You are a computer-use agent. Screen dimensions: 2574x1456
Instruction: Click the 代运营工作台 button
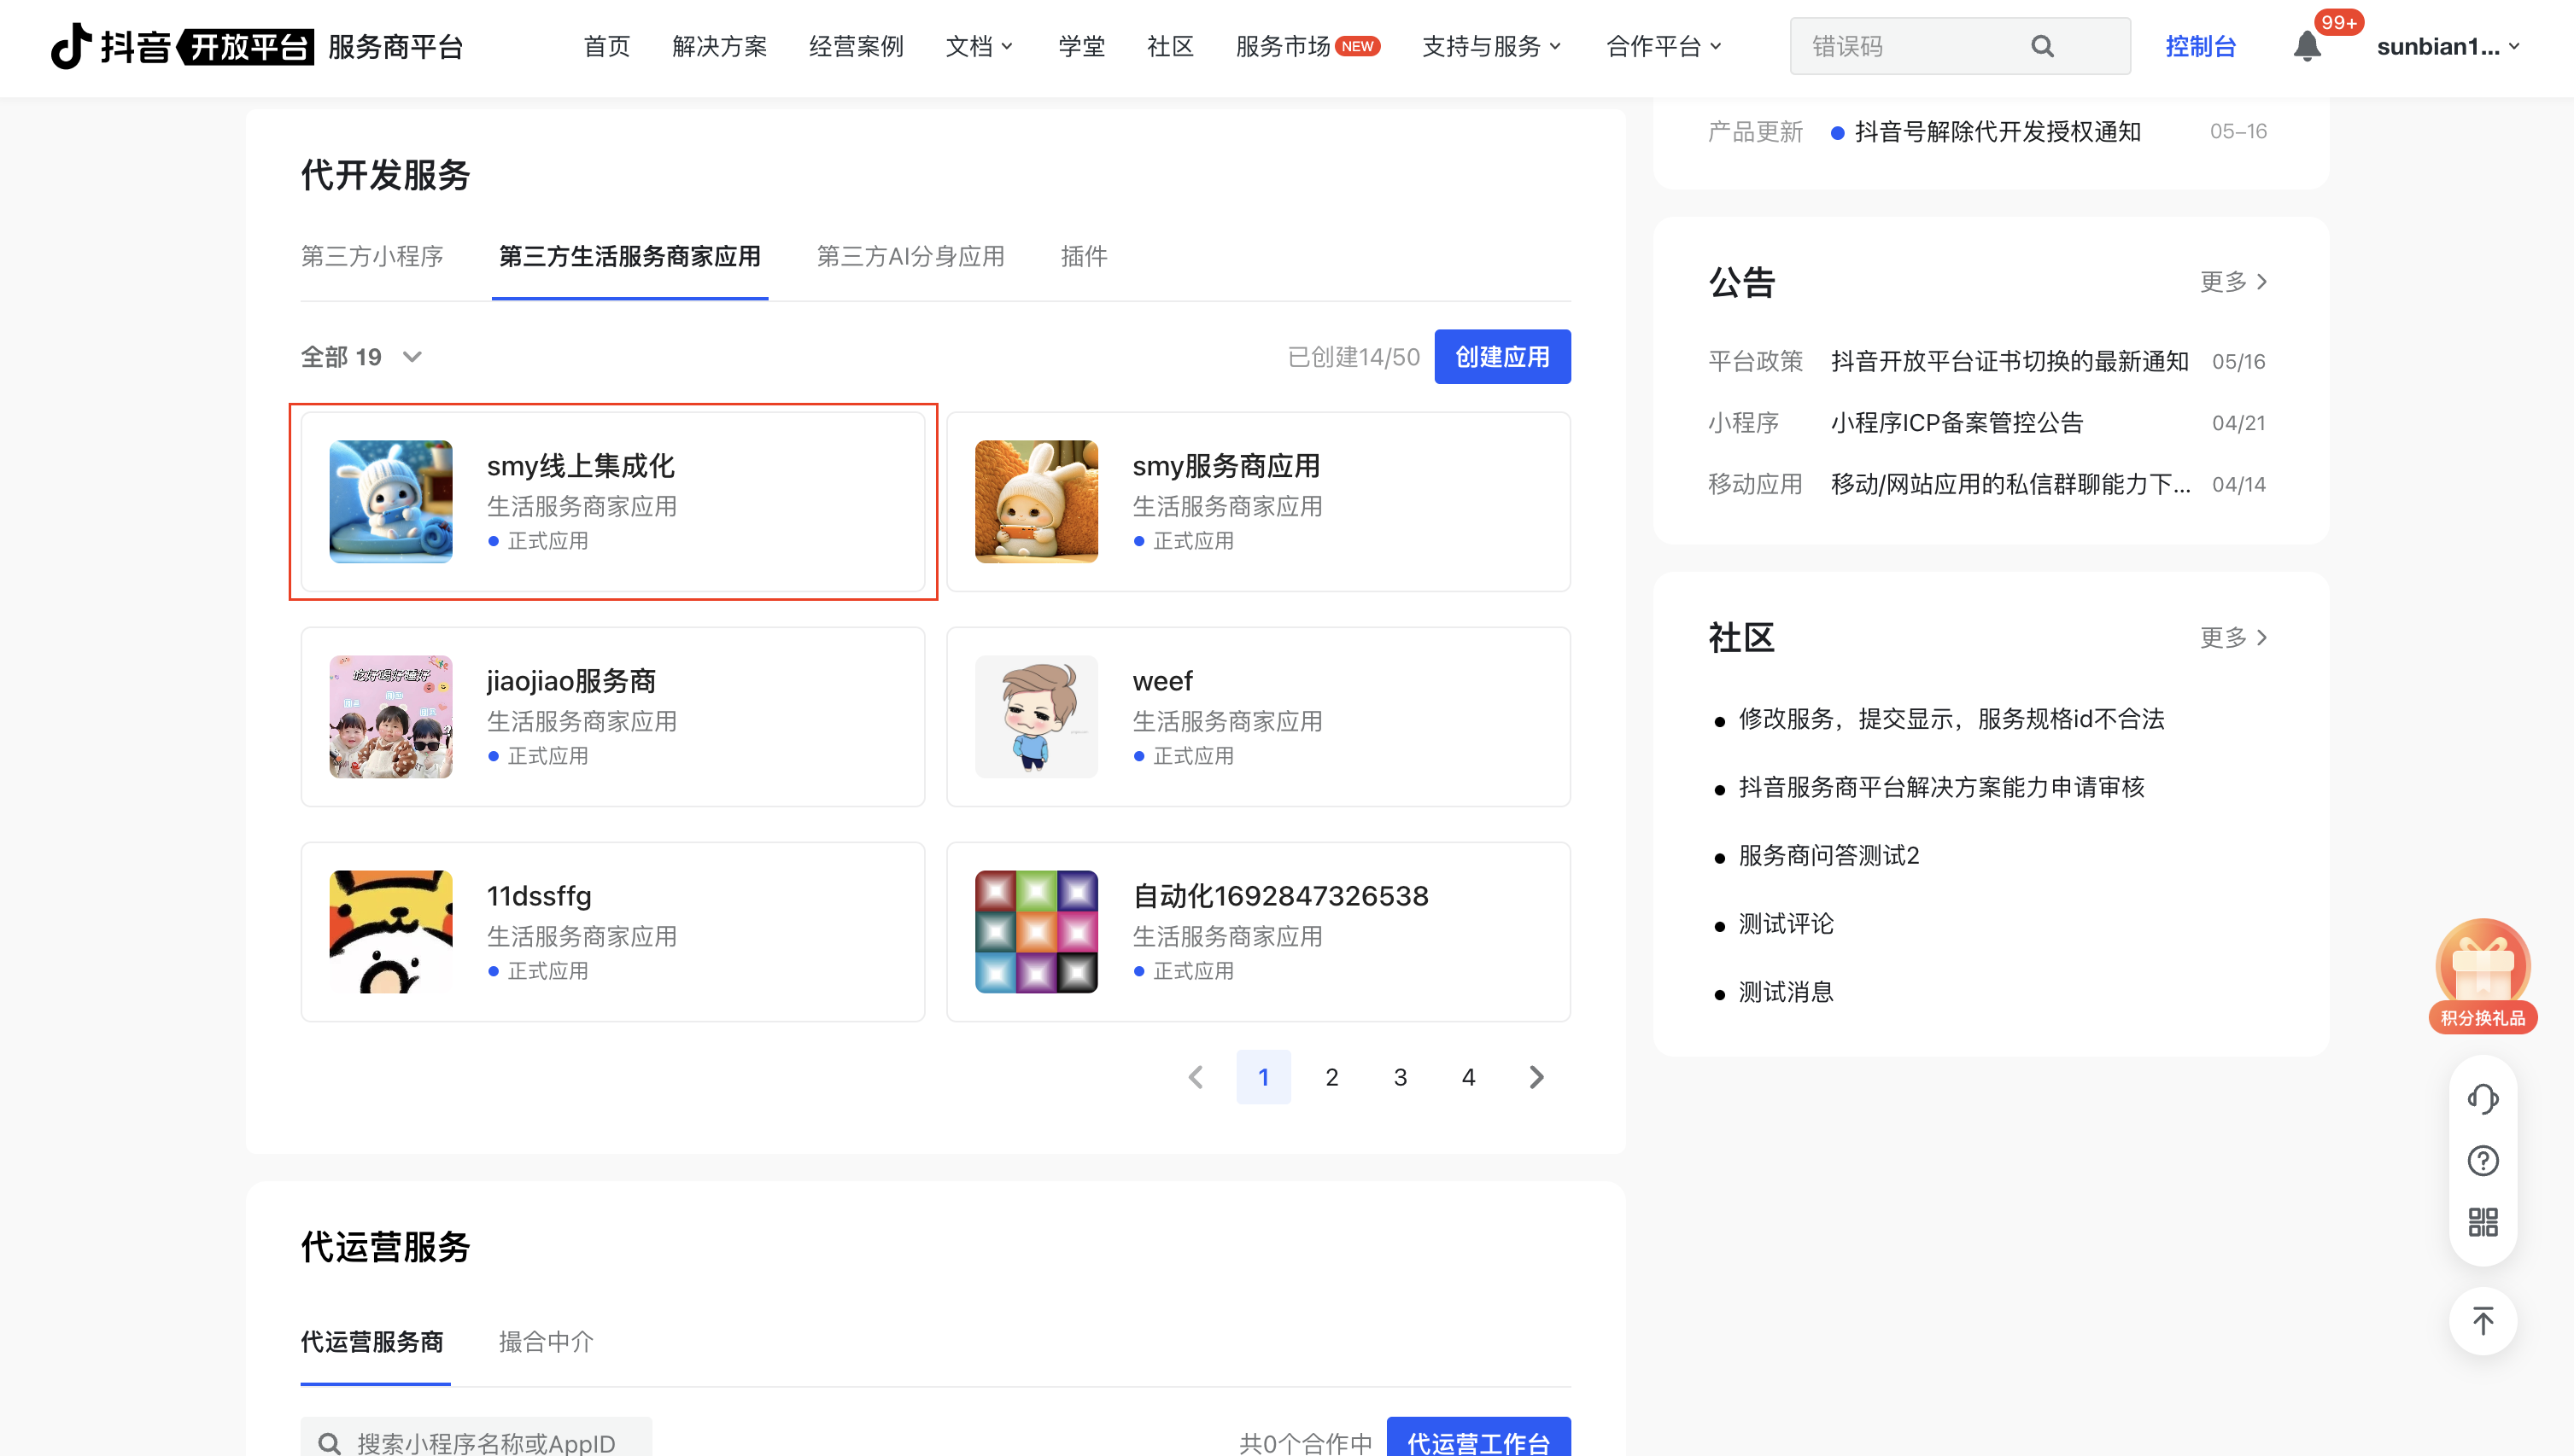click(x=1478, y=1437)
